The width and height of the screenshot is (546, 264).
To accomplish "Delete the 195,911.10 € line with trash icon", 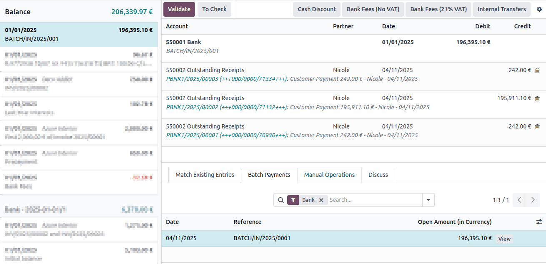I will click(x=537, y=98).
